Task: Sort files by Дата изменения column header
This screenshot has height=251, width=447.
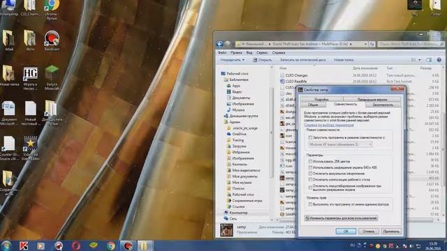Action: coord(365,68)
